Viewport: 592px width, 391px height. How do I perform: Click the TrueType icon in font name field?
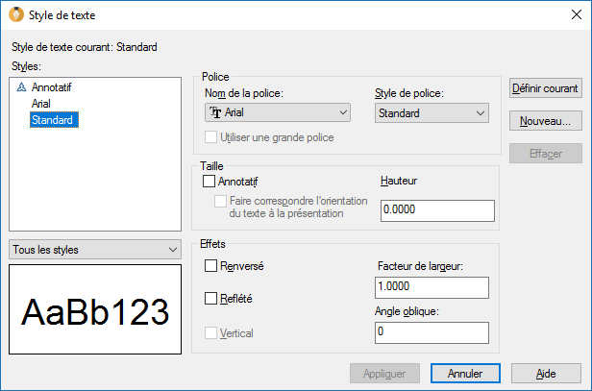[216, 113]
